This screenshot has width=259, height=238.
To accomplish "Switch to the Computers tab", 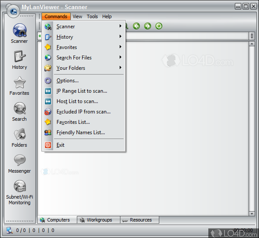I will click(57, 220).
